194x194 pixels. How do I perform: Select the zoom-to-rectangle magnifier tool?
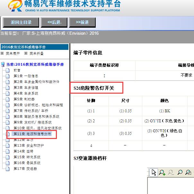tap(188, 172)
